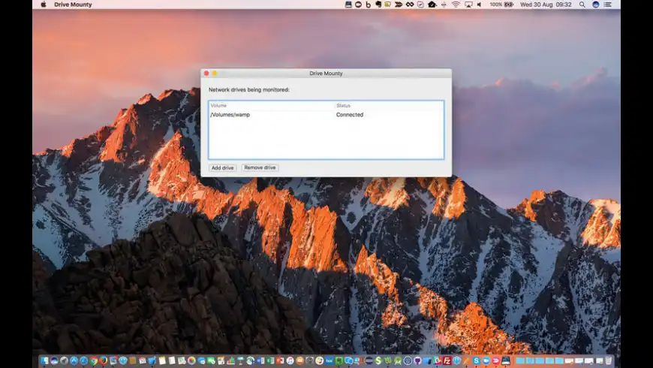Viewport: 653px width, 368px height.
Task: Open the Wi-Fi status menu
Action: coord(456,5)
